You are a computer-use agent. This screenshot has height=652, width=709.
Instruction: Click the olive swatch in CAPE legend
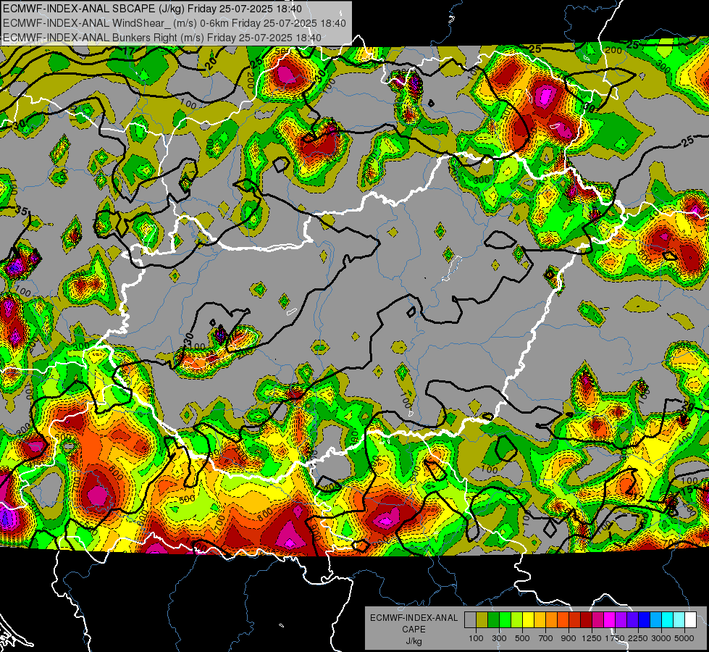482,620
